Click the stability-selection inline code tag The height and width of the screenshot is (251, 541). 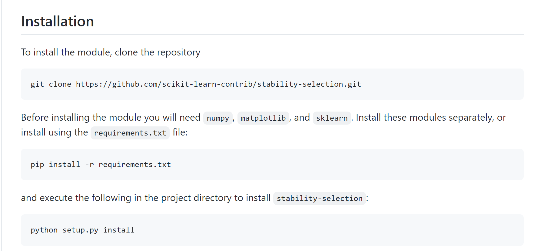[320, 198]
